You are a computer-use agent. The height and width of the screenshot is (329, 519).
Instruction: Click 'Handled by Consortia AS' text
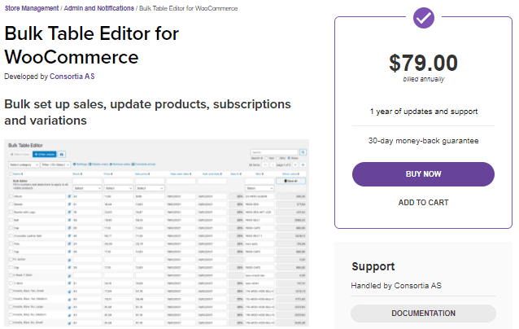[x=396, y=286]
